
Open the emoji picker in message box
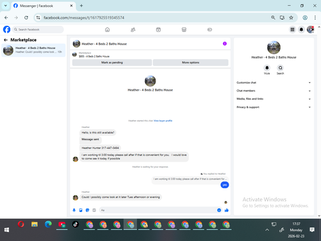[219, 210]
